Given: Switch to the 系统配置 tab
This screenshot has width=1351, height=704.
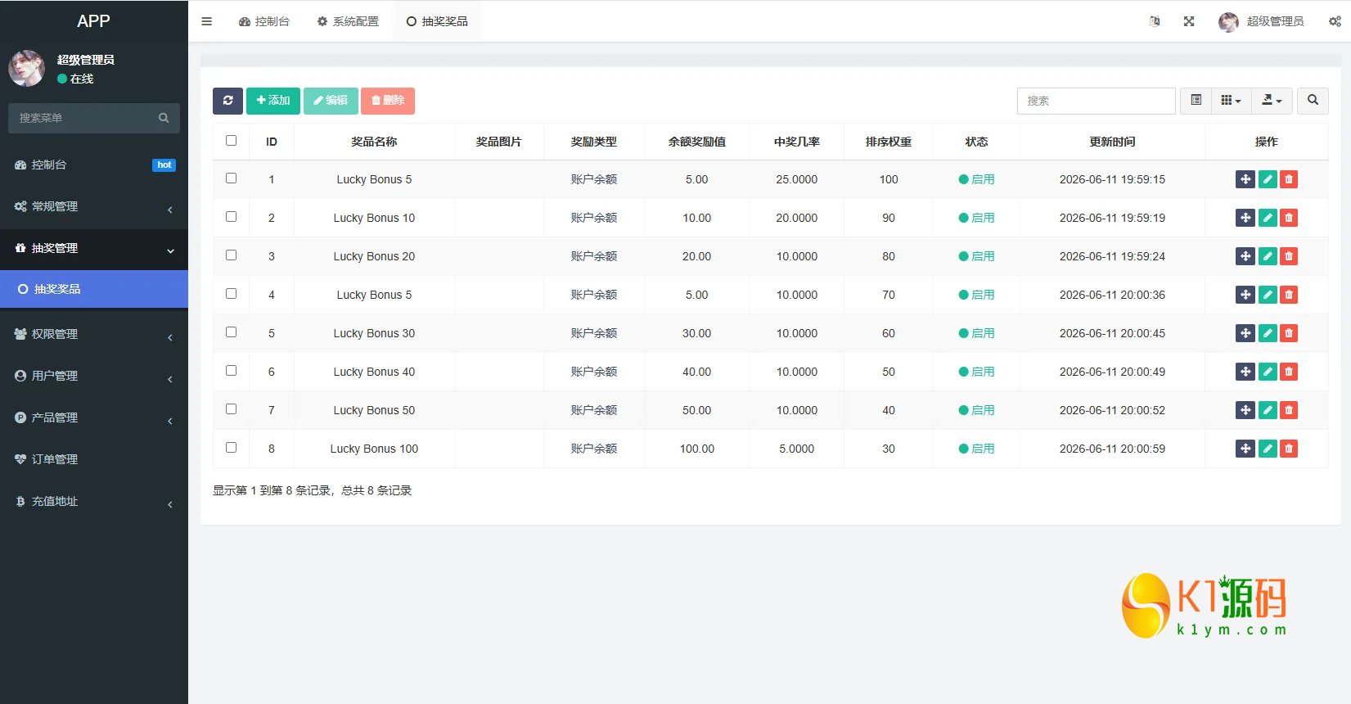Looking at the screenshot, I should coord(348,21).
